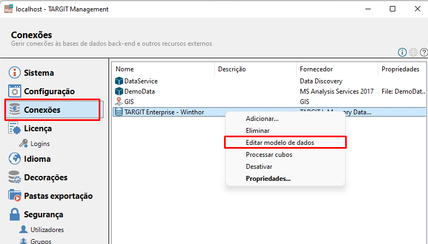Select the Conexões database icon
Image resolution: width=428 pixels, height=244 pixels.
pyautogui.click(x=15, y=109)
